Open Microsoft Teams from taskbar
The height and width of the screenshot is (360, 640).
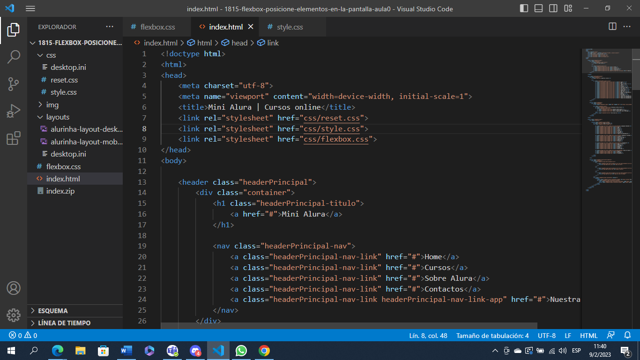pyautogui.click(x=172, y=350)
